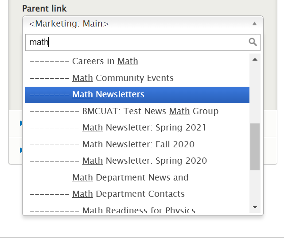The width and height of the screenshot is (284, 238).
Task: Collapse the Parent link dropdown arrow
Action: pyautogui.click(x=254, y=24)
